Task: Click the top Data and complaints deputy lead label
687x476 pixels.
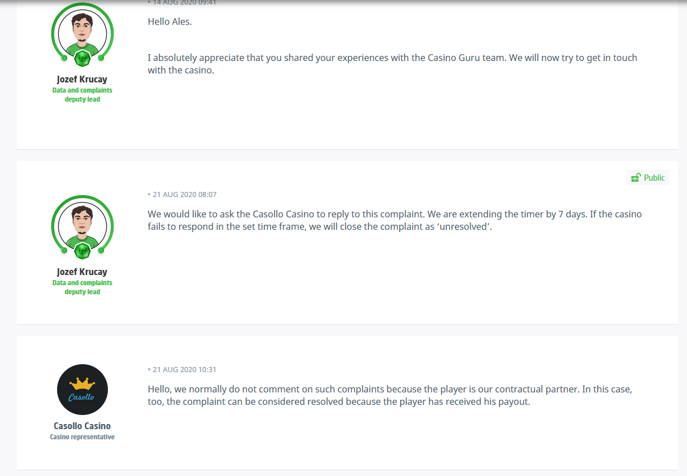Action: click(x=82, y=95)
